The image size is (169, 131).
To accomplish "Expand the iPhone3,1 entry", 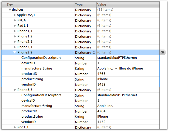I will coord(15,47).
